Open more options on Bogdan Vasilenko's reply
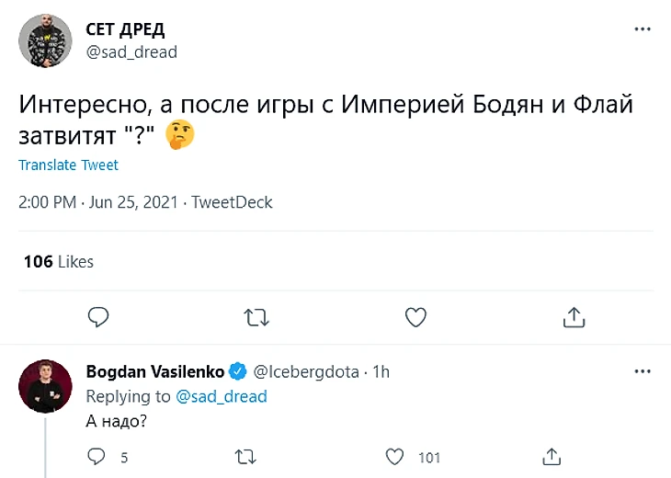 (643, 372)
